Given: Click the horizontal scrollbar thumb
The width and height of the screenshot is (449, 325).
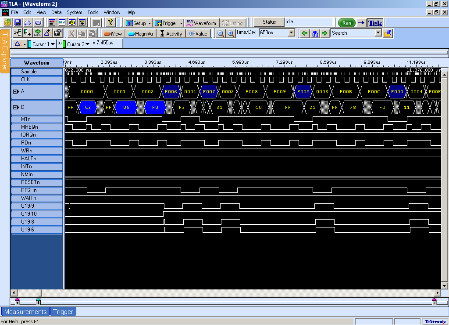Looking at the screenshot, I should click(40, 293).
